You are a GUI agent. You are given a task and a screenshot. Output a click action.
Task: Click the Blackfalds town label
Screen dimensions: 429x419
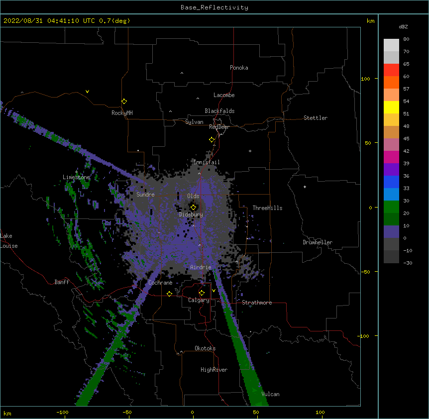point(219,111)
